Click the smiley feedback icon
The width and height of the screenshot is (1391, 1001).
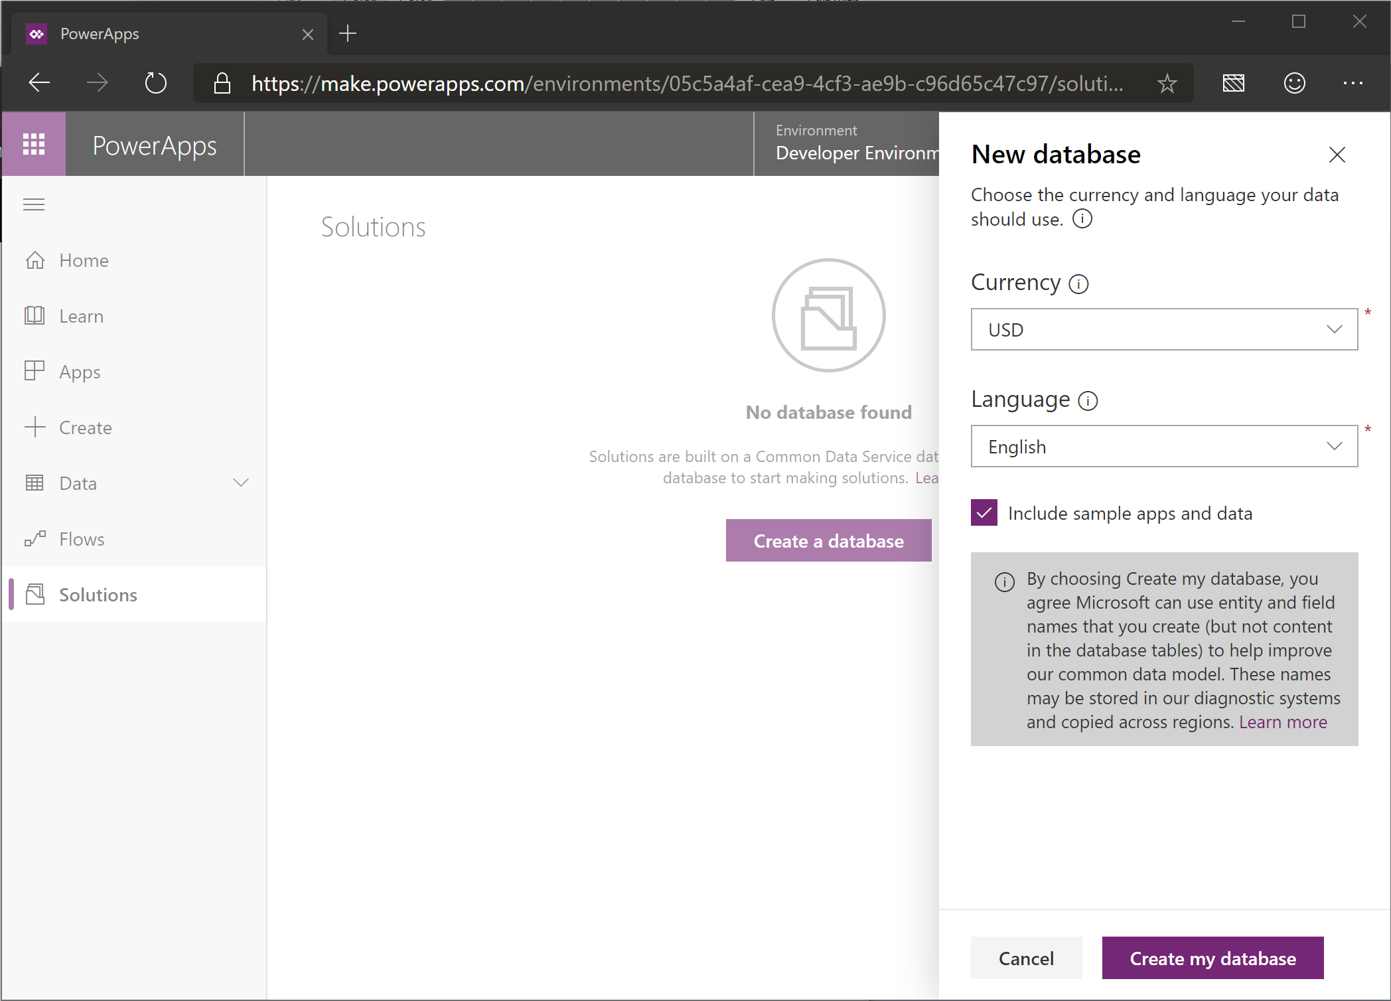pyautogui.click(x=1294, y=83)
